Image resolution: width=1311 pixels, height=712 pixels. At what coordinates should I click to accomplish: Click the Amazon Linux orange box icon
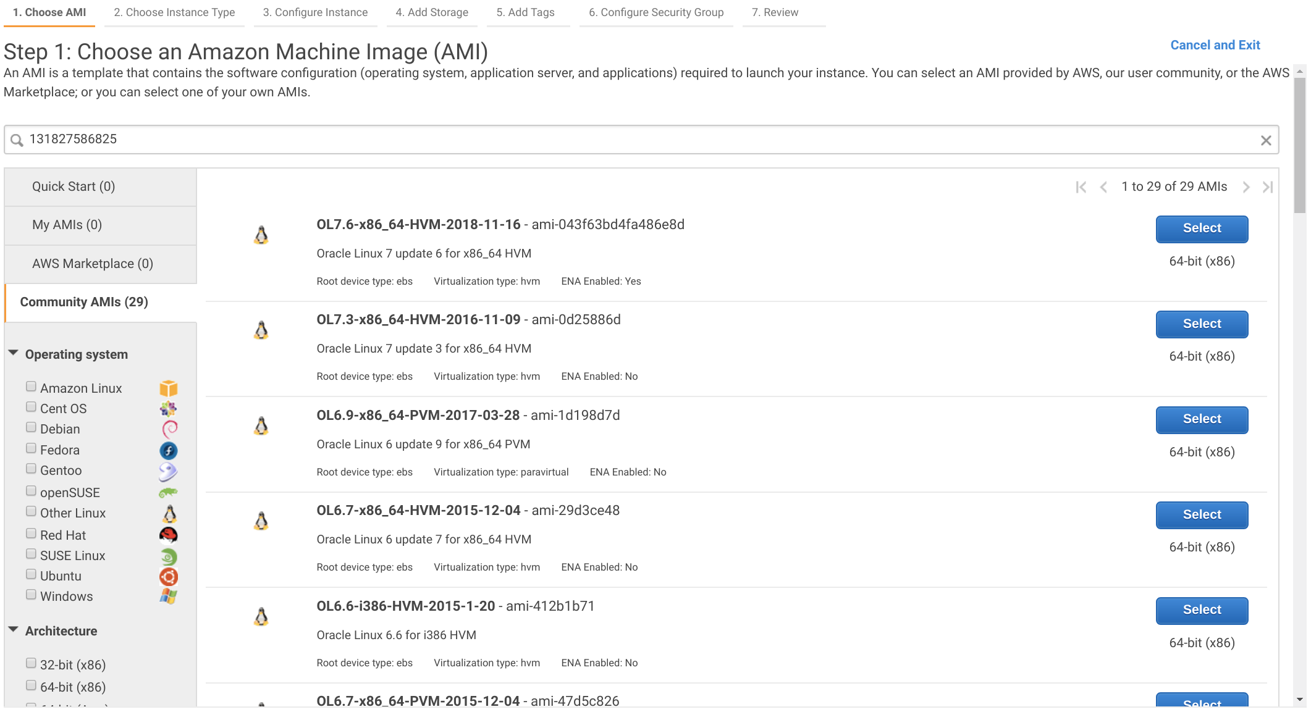point(169,388)
